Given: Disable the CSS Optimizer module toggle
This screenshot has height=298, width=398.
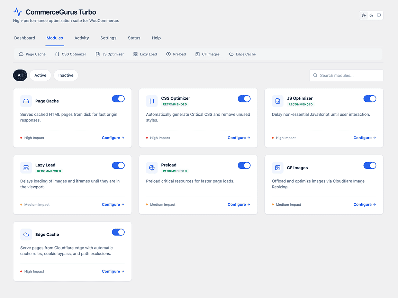Looking at the screenshot, I should click(244, 99).
